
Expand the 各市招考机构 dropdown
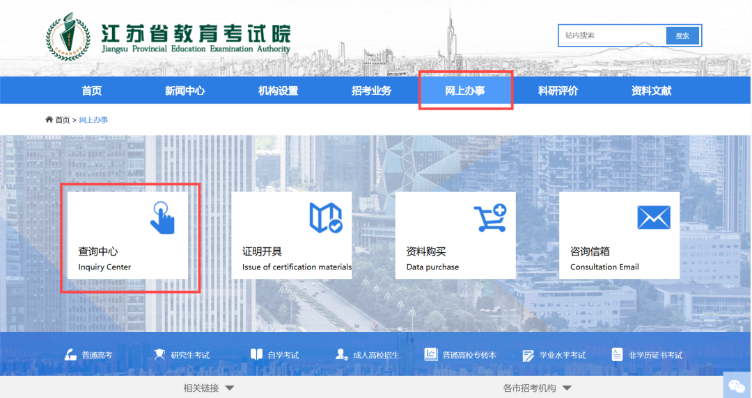click(x=537, y=388)
